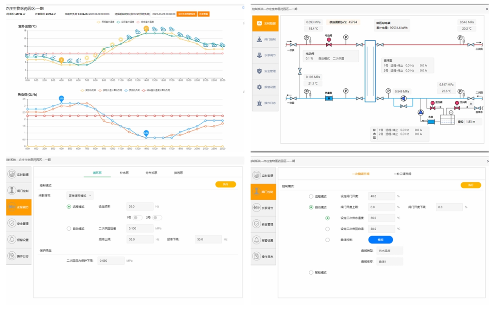Open 阀门控制 in the pump adjustment panel sidebar
The image size is (495, 309).
tap(19, 191)
